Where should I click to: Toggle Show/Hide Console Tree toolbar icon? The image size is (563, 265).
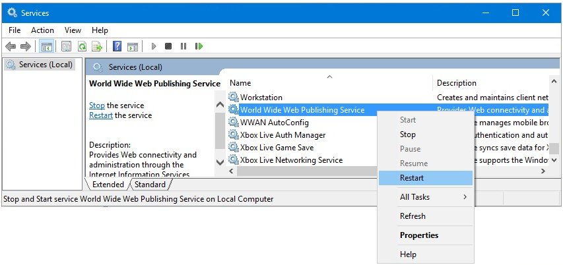(47, 46)
